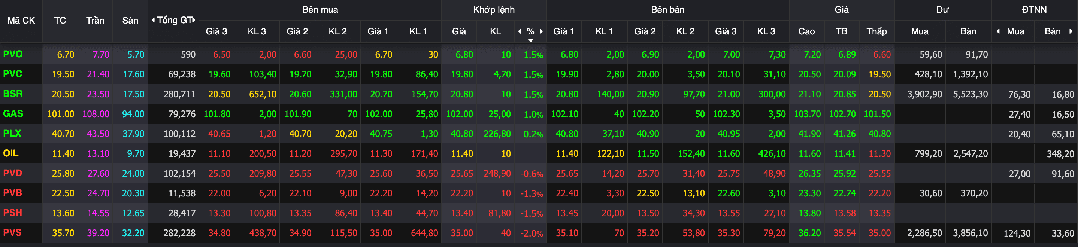Open the PLX stock symbol
The height and width of the screenshot is (247, 1078).
pyautogui.click(x=12, y=133)
